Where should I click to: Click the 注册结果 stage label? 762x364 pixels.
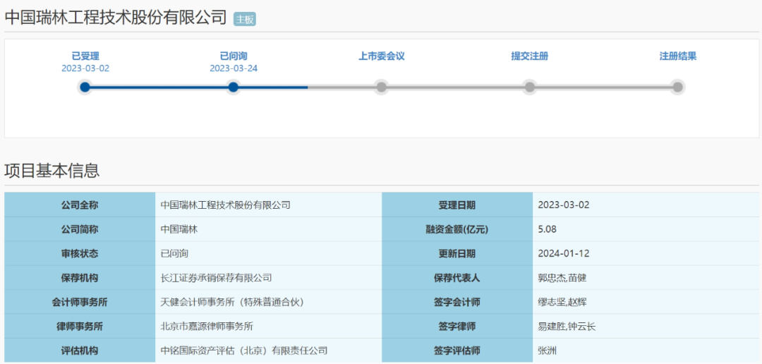[678, 56]
